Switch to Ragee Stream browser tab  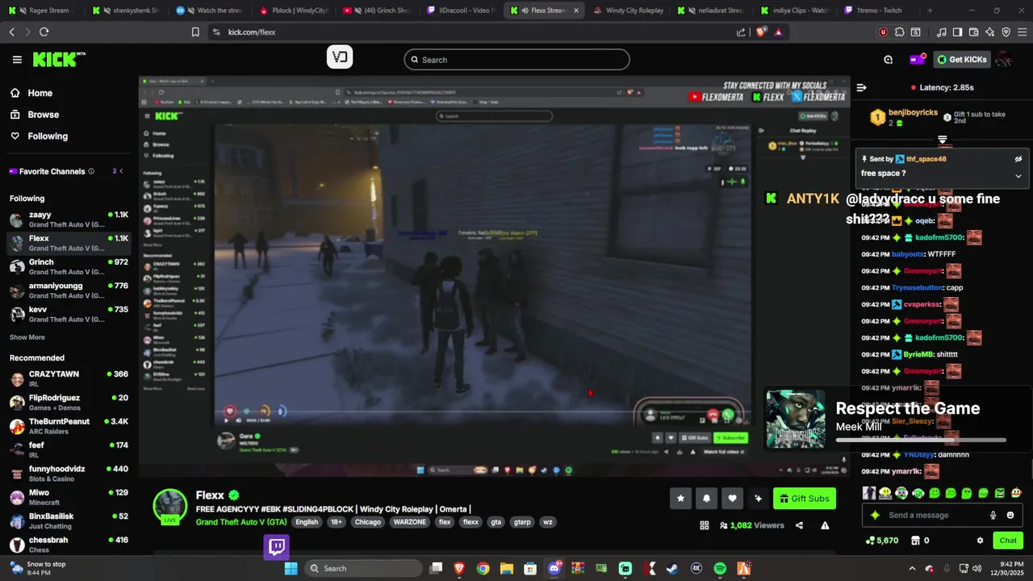pos(42,10)
